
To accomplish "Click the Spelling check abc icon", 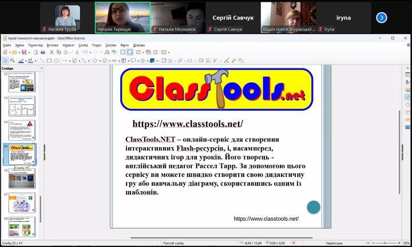I will (x=114, y=52).
